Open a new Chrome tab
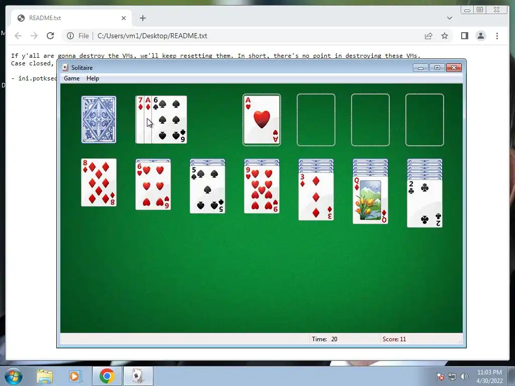 (142, 18)
